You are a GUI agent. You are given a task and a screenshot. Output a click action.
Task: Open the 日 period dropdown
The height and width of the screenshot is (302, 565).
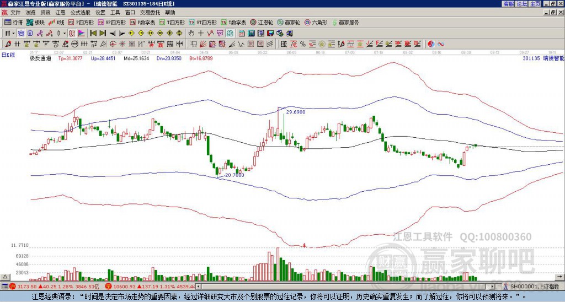[x=10, y=33]
